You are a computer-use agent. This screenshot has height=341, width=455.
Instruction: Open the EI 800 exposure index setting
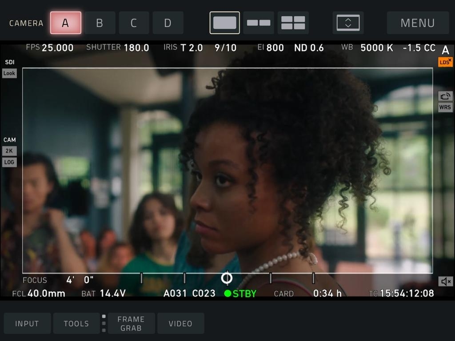point(270,48)
